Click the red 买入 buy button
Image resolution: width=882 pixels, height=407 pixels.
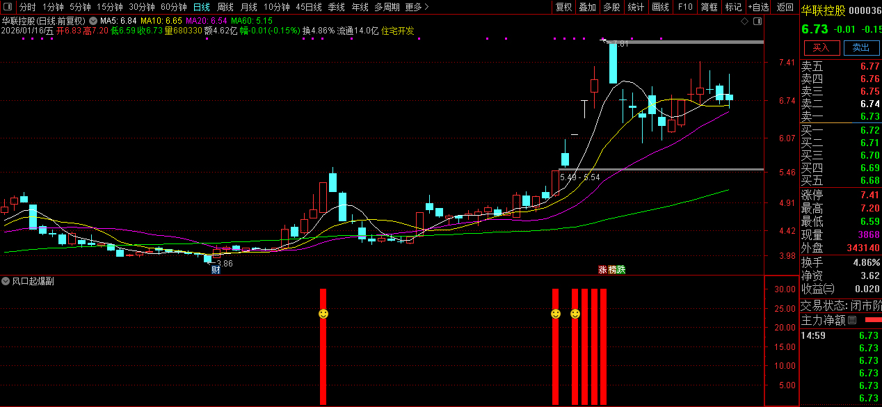[821, 47]
